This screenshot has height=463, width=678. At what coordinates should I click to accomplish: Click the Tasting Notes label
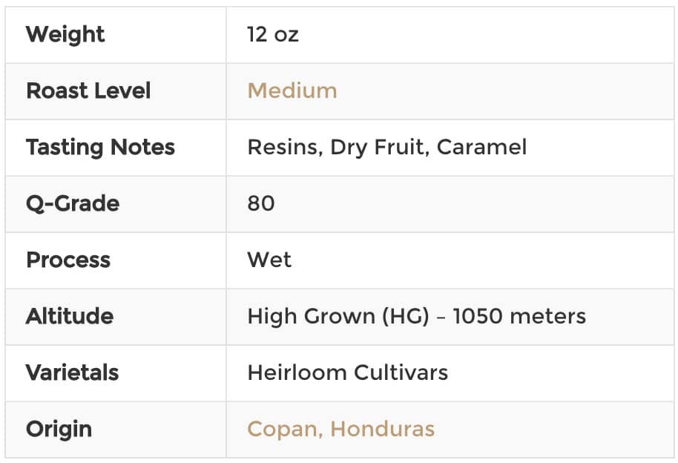(101, 148)
